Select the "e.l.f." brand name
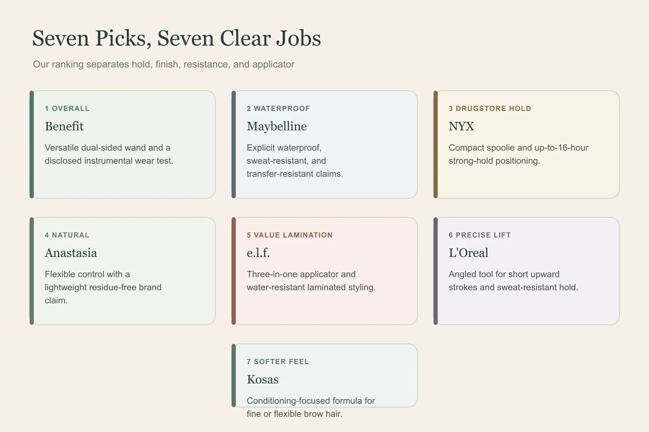649x432 pixels. point(258,253)
